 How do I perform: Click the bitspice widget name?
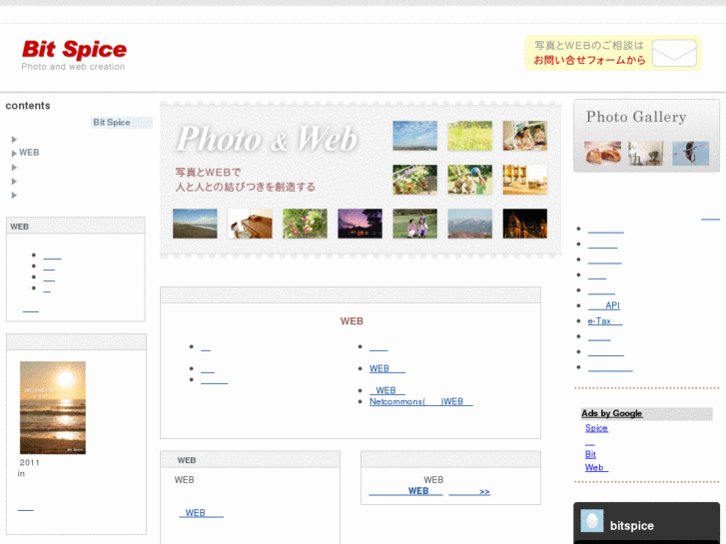coord(631,525)
